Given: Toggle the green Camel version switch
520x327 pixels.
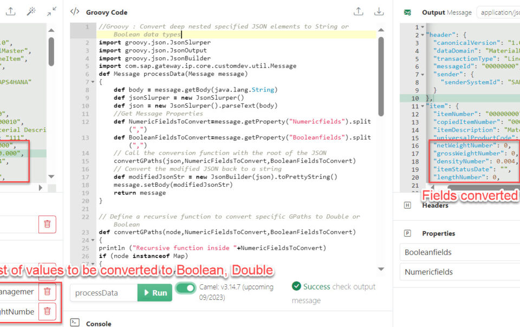Looking at the screenshot, I should pyautogui.click(x=185, y=288).
